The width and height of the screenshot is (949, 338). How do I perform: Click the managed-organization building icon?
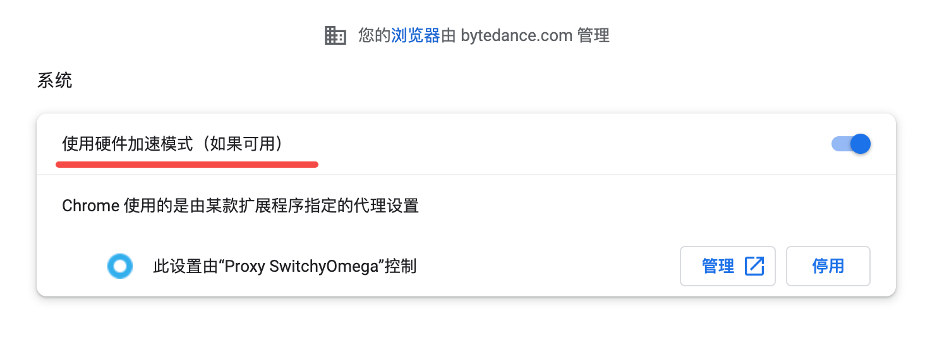335,35
